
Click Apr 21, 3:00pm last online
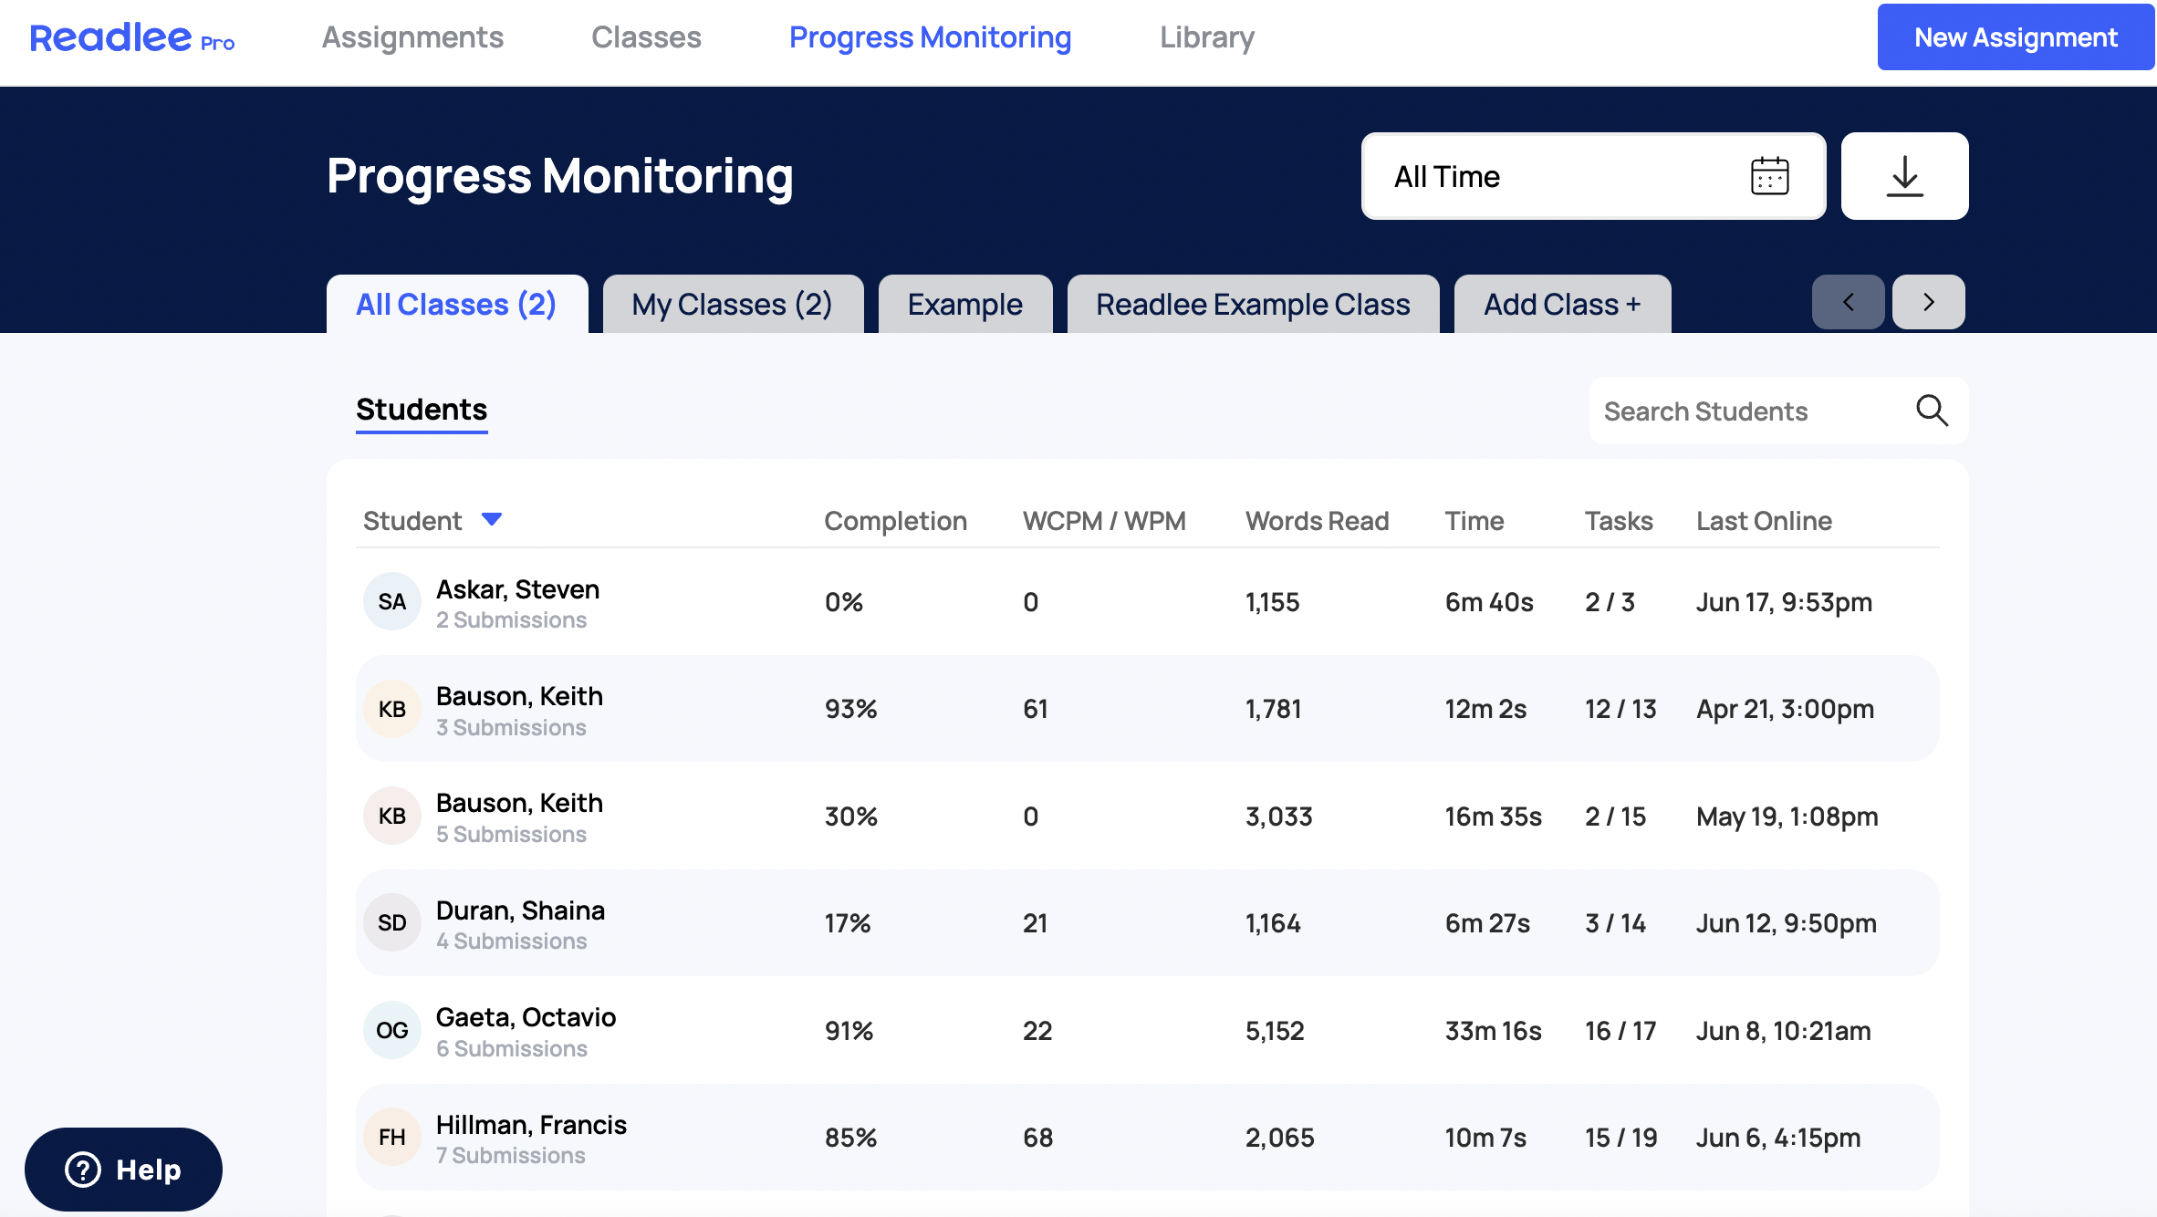click(1785, 709)
